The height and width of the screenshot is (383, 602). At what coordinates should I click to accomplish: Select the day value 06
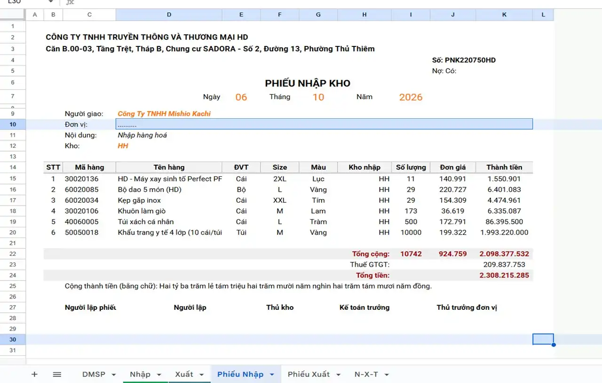[x=241, y=97]
